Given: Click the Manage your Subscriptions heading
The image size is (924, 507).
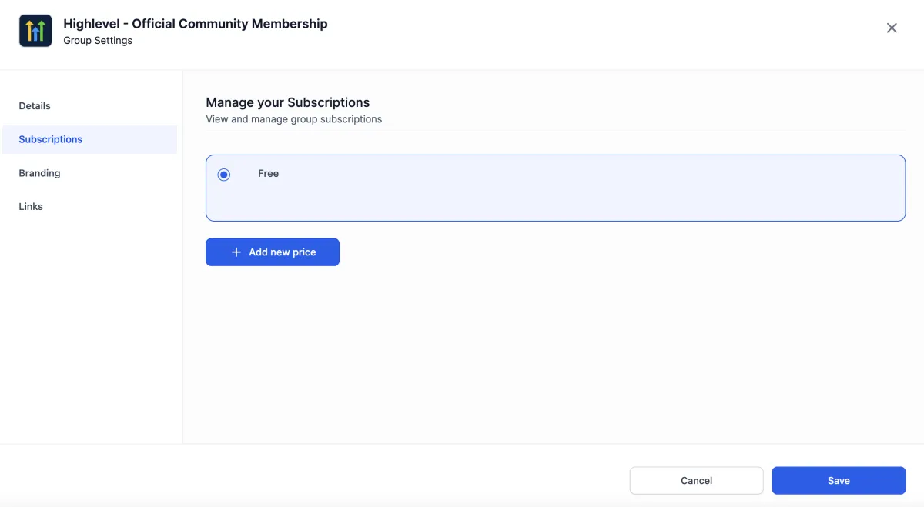Looking at the screenshot, I should point(287,102).
